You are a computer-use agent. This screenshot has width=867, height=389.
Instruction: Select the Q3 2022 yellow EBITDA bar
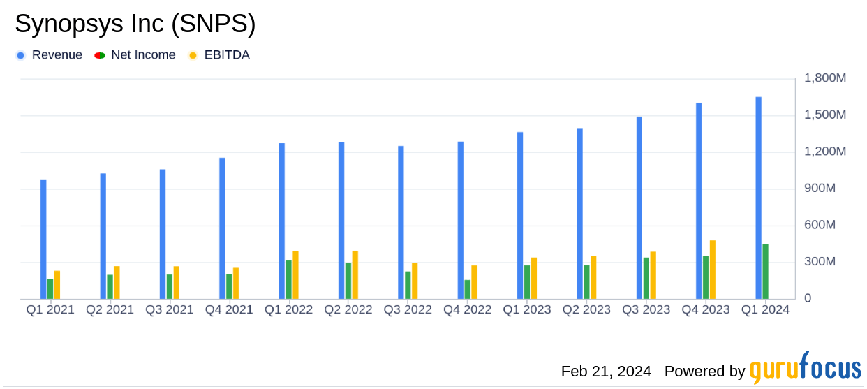[415, 281]
